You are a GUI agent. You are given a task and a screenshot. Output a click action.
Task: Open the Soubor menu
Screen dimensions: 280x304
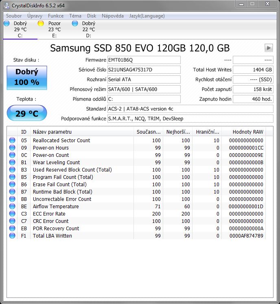pos(14,16)
